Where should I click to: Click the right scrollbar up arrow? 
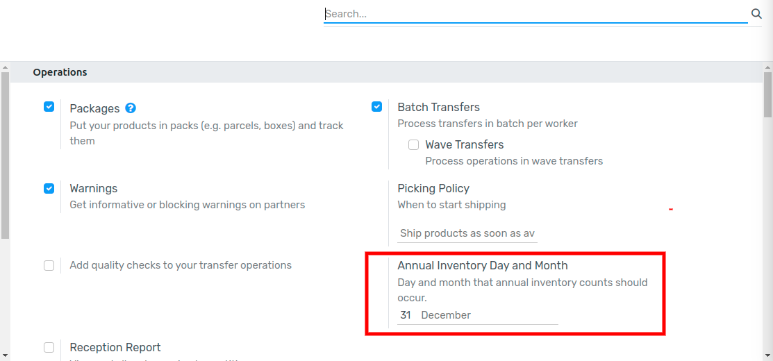pyautogui.click(x=767, y=68)
